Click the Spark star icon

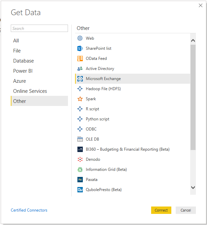point(80,99)
